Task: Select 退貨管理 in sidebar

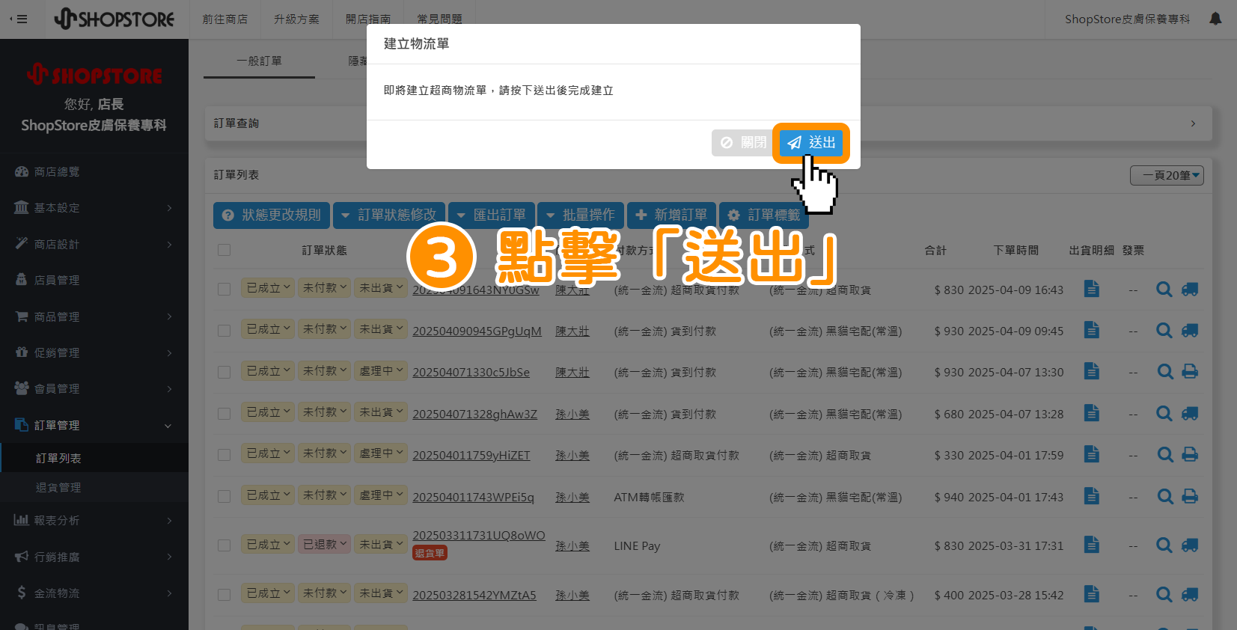Action: click(94, 487)
